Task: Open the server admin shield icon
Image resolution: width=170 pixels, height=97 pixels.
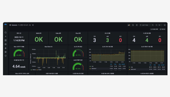Action: click(5, 56)
